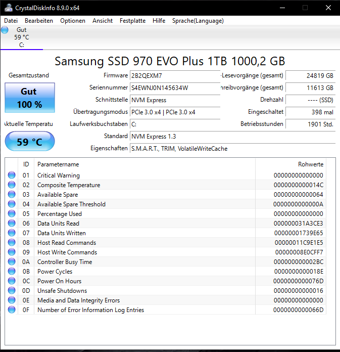Select the Composite Temperature parameter name
The image size is (340, 352).
coord(69,185)
